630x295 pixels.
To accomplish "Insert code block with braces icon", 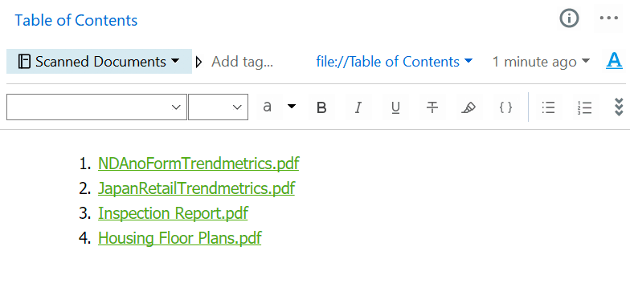I will coord(506,107).
